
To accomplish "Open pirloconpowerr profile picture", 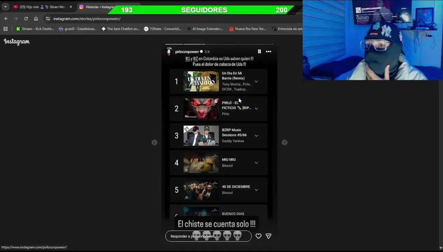I will point(169,52).
